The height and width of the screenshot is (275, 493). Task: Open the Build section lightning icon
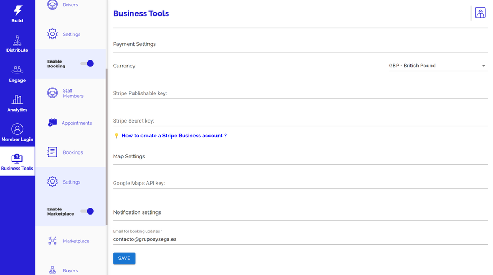(18, 10)
